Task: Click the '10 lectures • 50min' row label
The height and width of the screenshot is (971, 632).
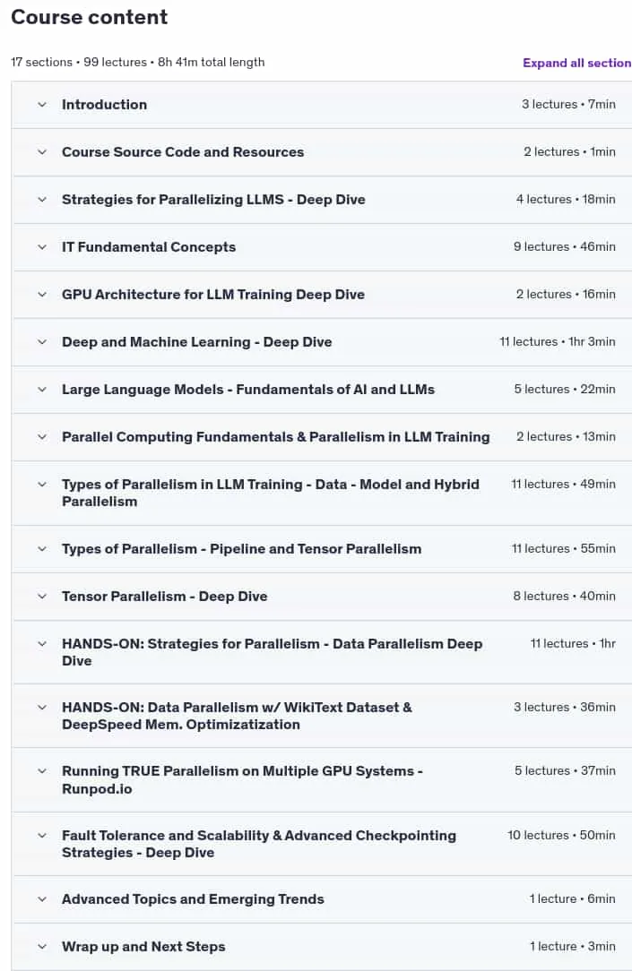Action: click(x=561, y=836)
